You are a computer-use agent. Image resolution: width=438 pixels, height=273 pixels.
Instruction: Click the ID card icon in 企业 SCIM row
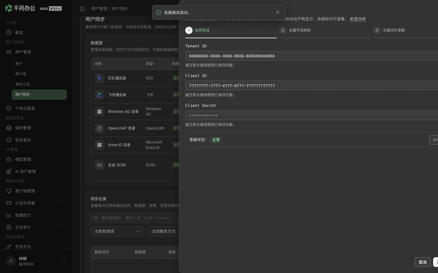pyautogui.click(x=99, y=165)
